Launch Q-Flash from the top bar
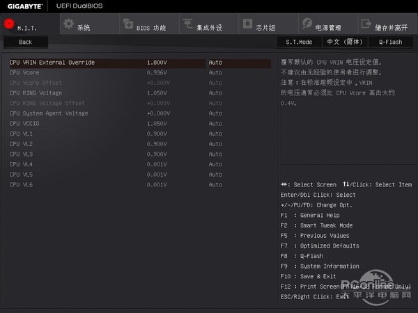The width and height of the screenshot is (418, 313). click(x=391, y=42)
